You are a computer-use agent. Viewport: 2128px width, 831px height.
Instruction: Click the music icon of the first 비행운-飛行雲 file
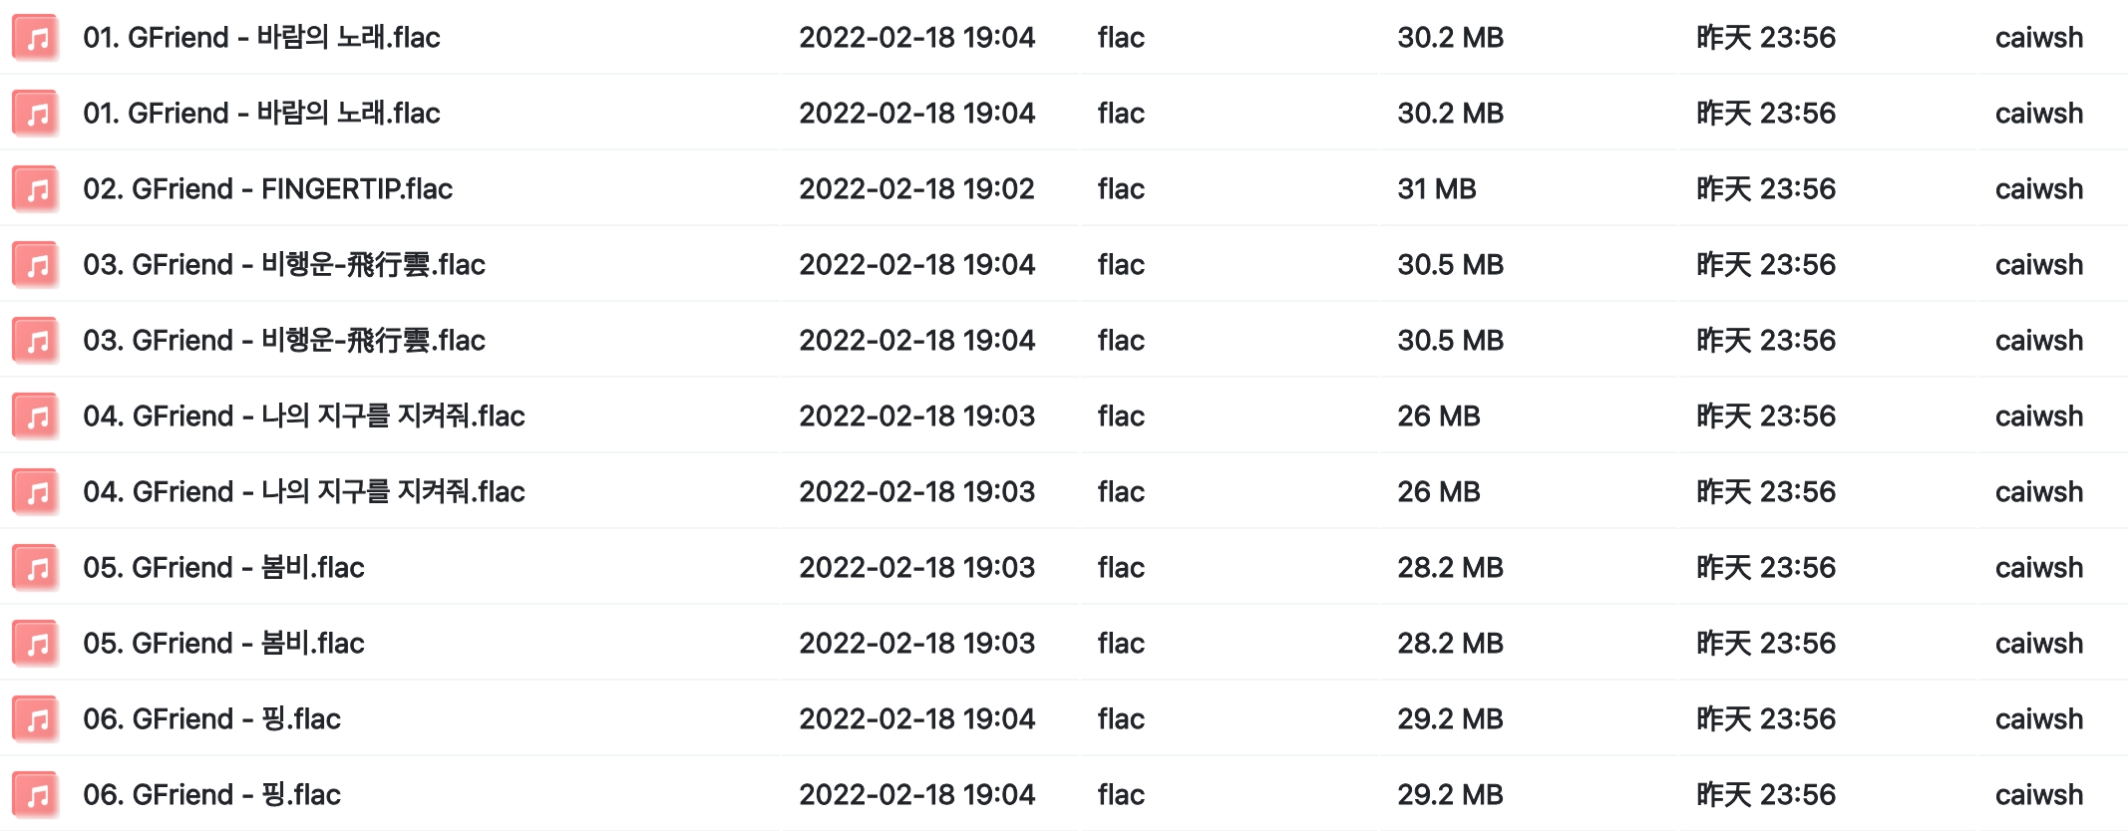click(x=37, y=265)
